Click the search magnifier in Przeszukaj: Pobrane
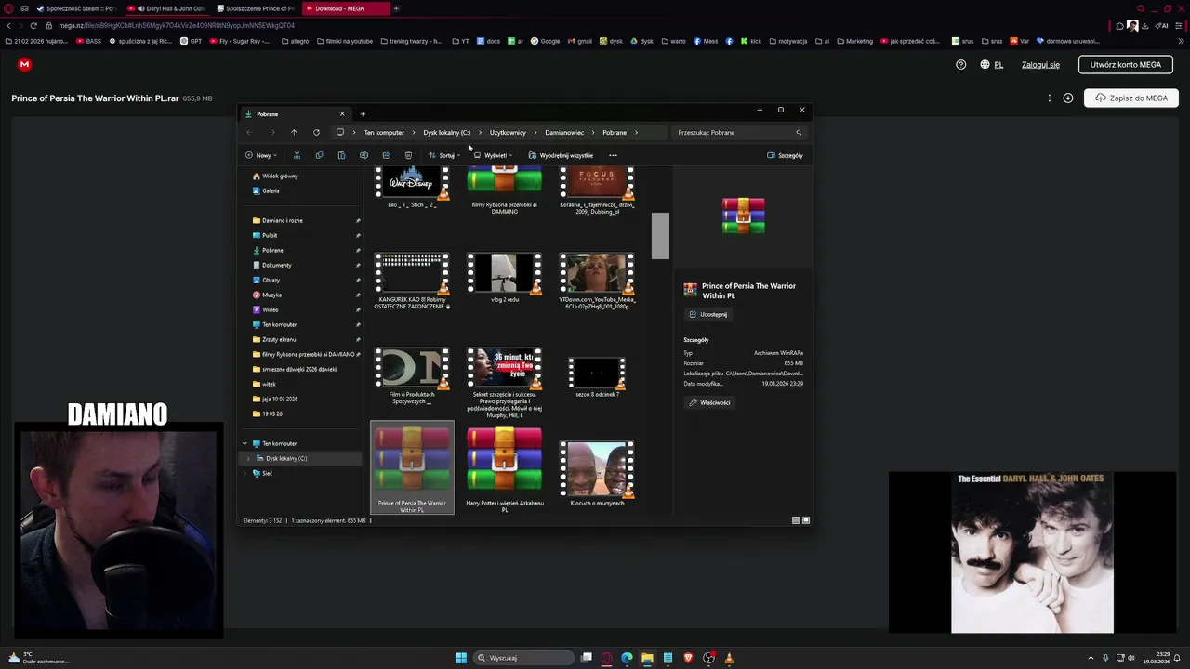 pyautogui.click(x=799, y=132)
